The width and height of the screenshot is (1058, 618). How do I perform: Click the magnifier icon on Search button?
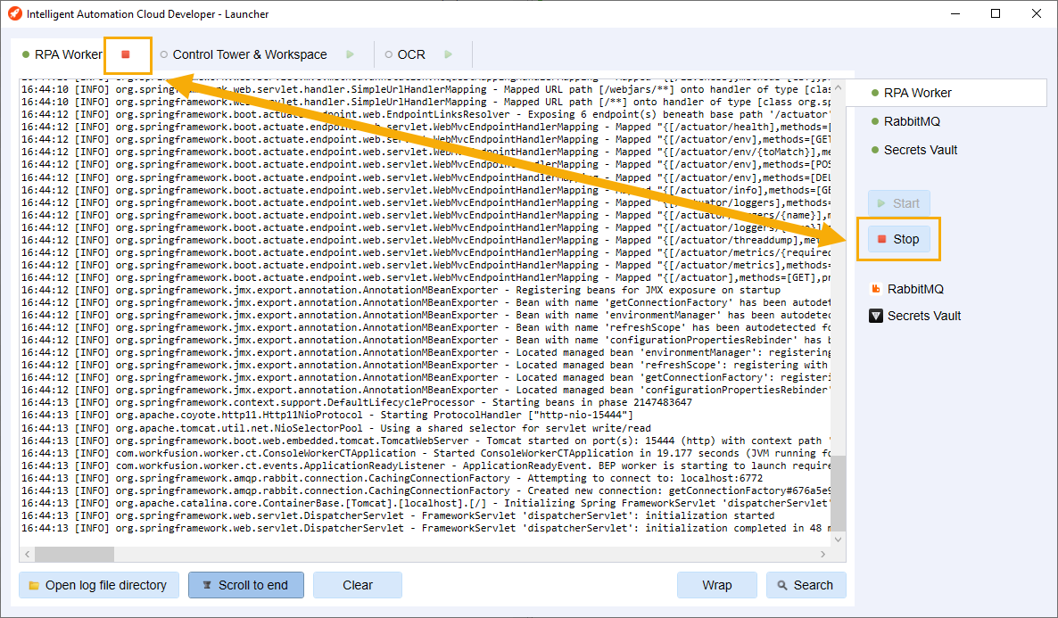782,586
